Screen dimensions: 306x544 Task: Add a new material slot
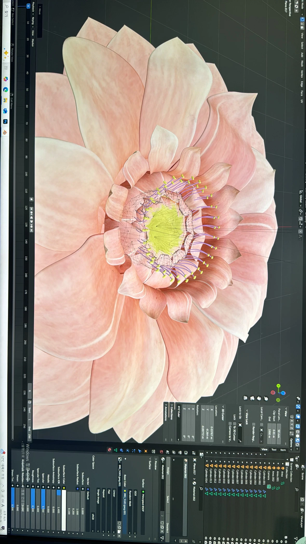pos(186,541)
